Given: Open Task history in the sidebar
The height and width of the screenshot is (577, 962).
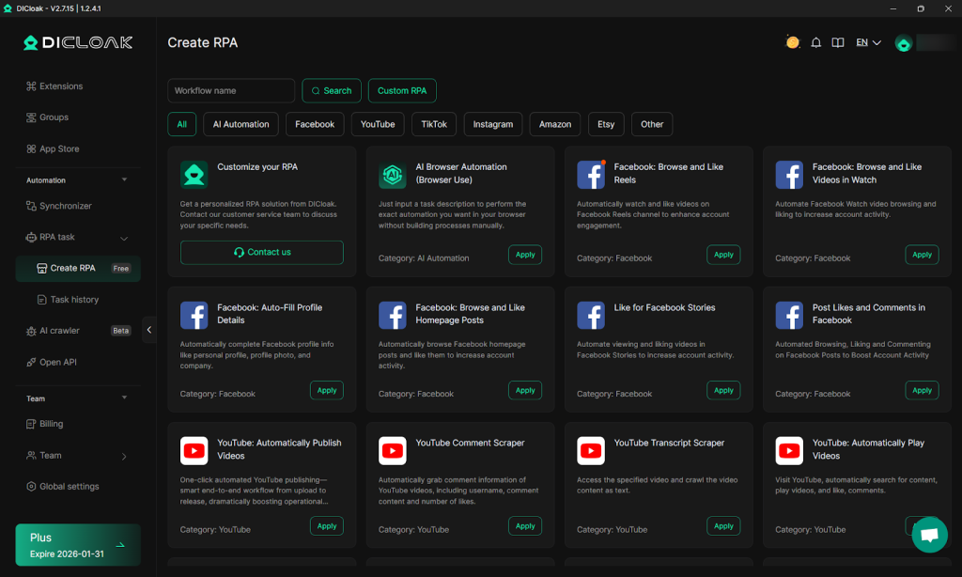Looking at the screenshot, I should pyautogui.click(x=74, y=300).
